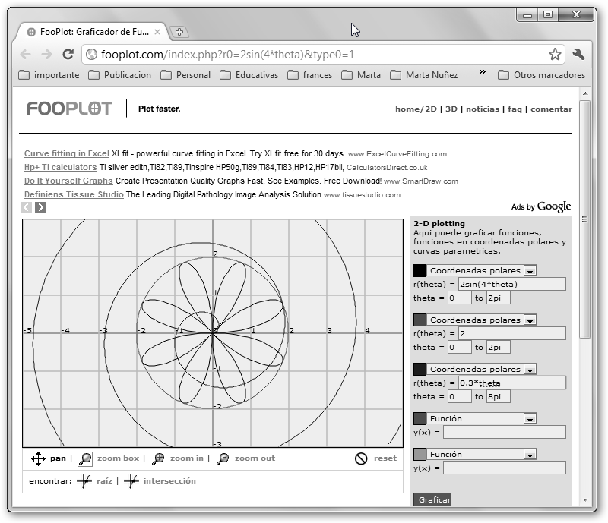
Task: Click the zoom in magnifier icon
Action: point(158,458)
